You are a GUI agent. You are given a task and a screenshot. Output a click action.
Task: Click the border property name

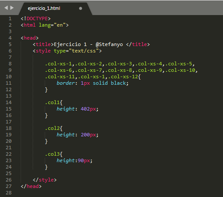(x=66, y=83)
